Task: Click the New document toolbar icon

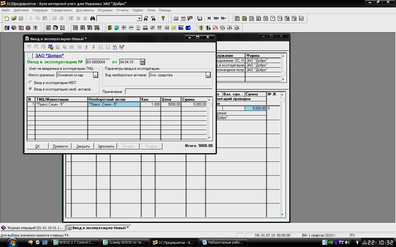Action: [6, 18]
